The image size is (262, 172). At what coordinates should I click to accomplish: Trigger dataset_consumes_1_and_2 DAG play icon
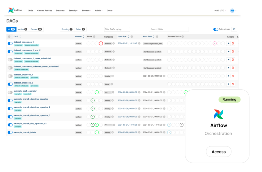228,51
